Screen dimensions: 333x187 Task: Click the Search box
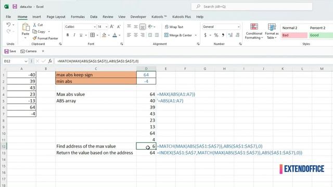[x=252, y=7]
